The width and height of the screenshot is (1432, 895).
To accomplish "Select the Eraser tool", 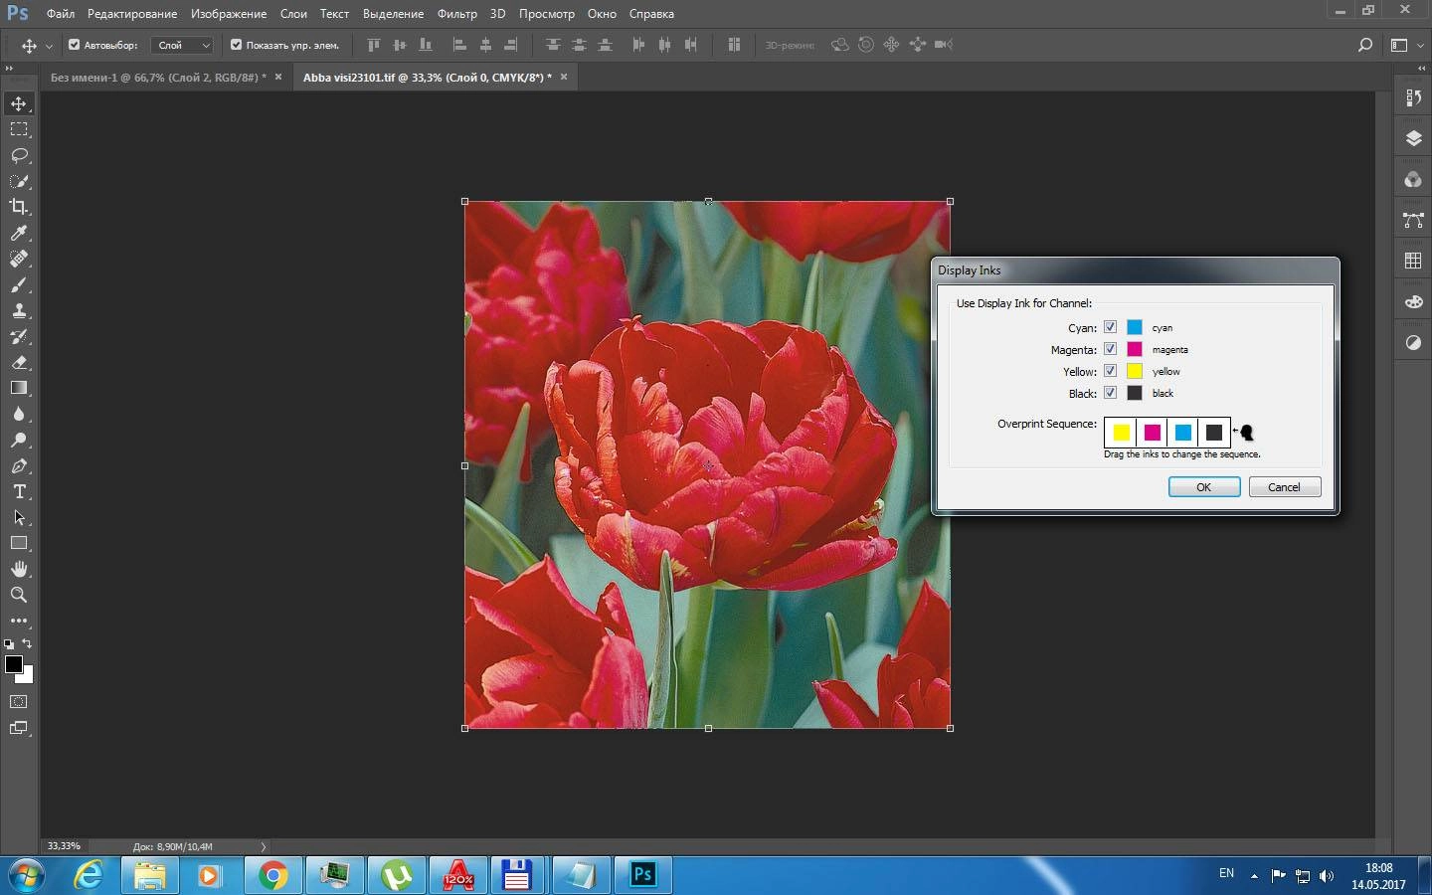I will (19, 362).
